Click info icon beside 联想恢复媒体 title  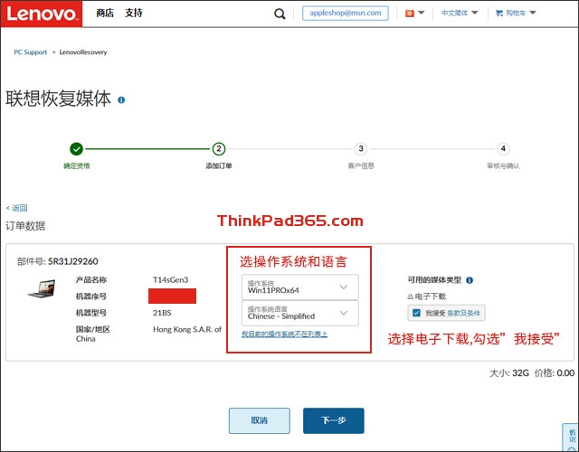click(121, 99)
